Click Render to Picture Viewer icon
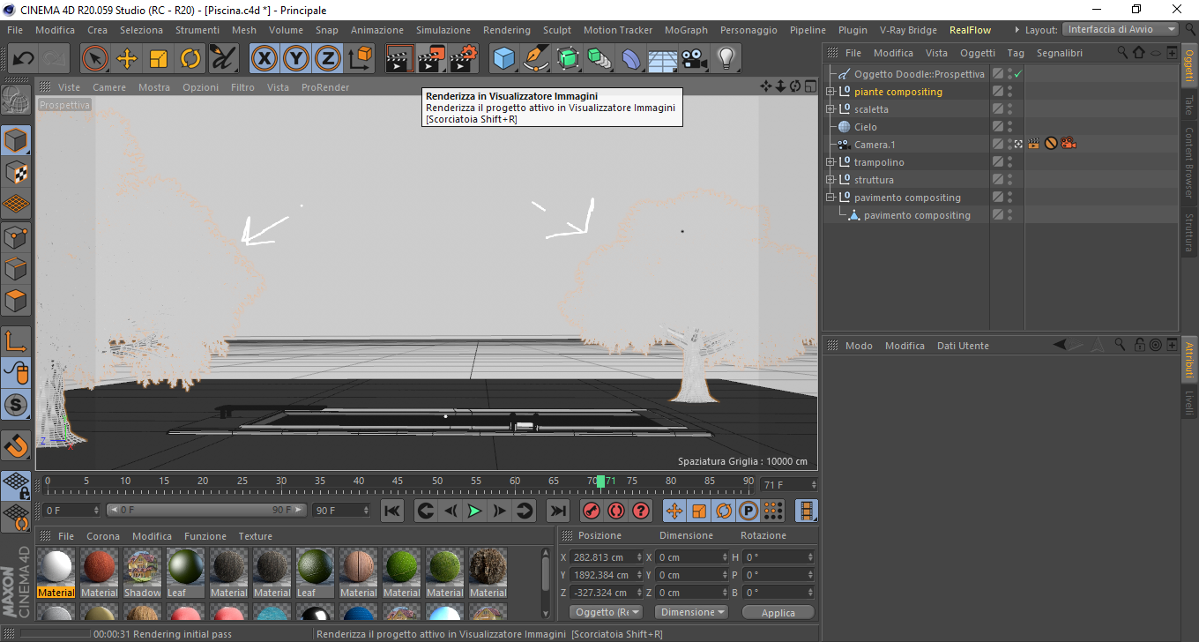The width and height of the screenshot is (1199, 642). (431, 59)
